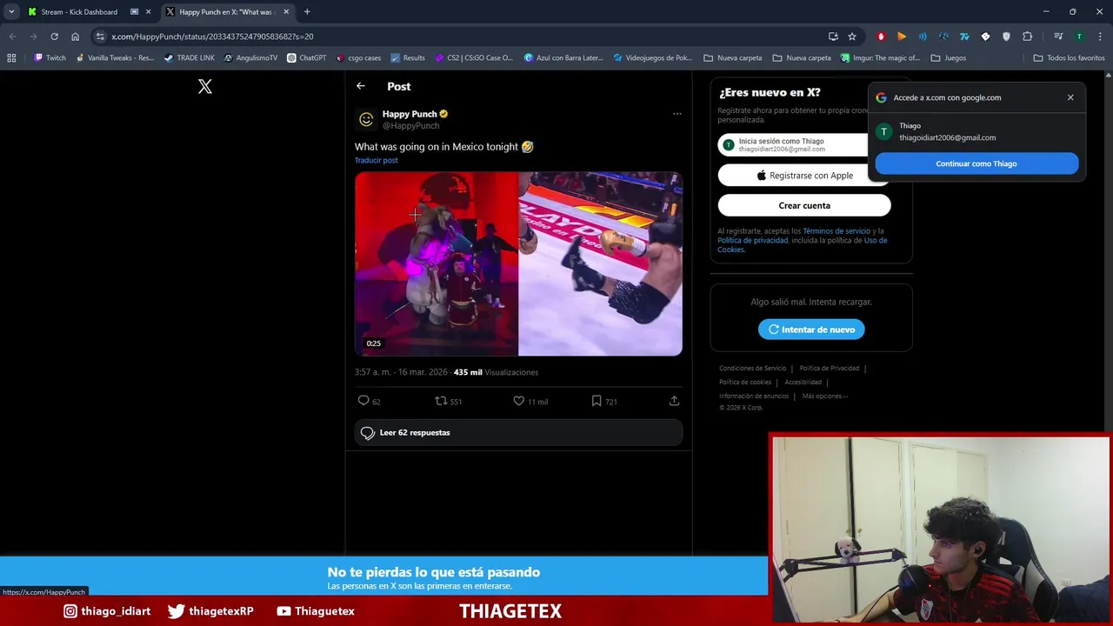This screenshot has width=1113, height=626.
Task: Open the red stop-hand ad blocker extension
Action: pyautogui.click(x=881, y=37)
